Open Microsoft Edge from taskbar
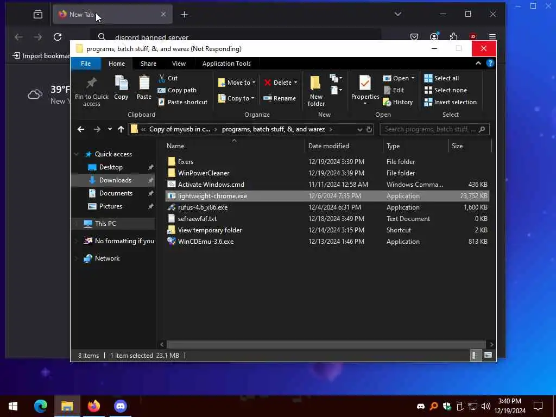Viewport: 556px width, 417px height. pos(40,406)
